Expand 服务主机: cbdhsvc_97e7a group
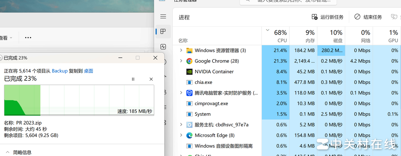Viewport: 401px width, 156px height. pyautogui.click(x=181, y=125)
